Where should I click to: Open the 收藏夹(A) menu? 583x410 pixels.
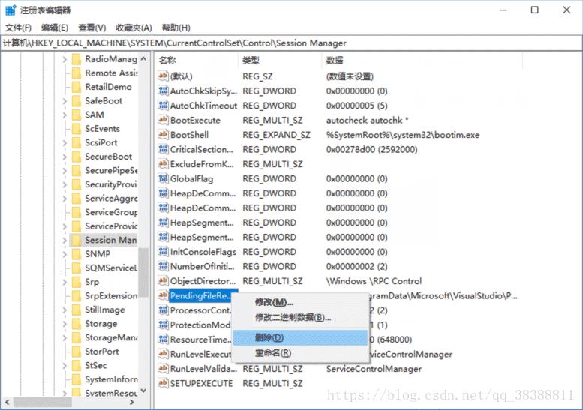click(134, 28)
